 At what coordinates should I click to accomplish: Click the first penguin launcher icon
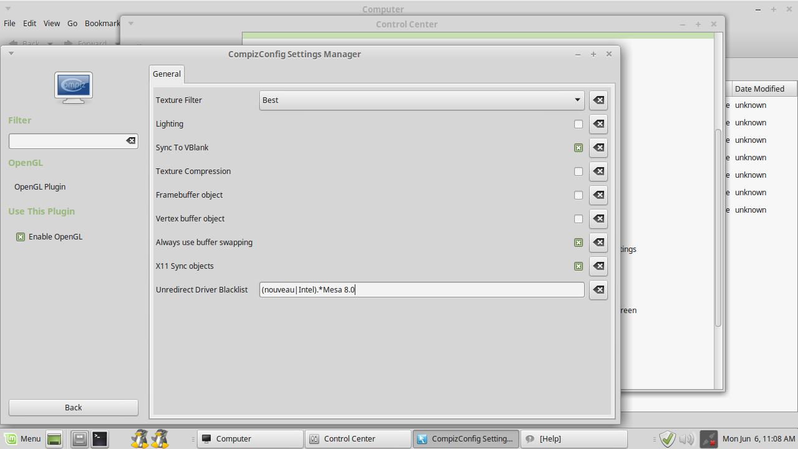coord(140,439)
